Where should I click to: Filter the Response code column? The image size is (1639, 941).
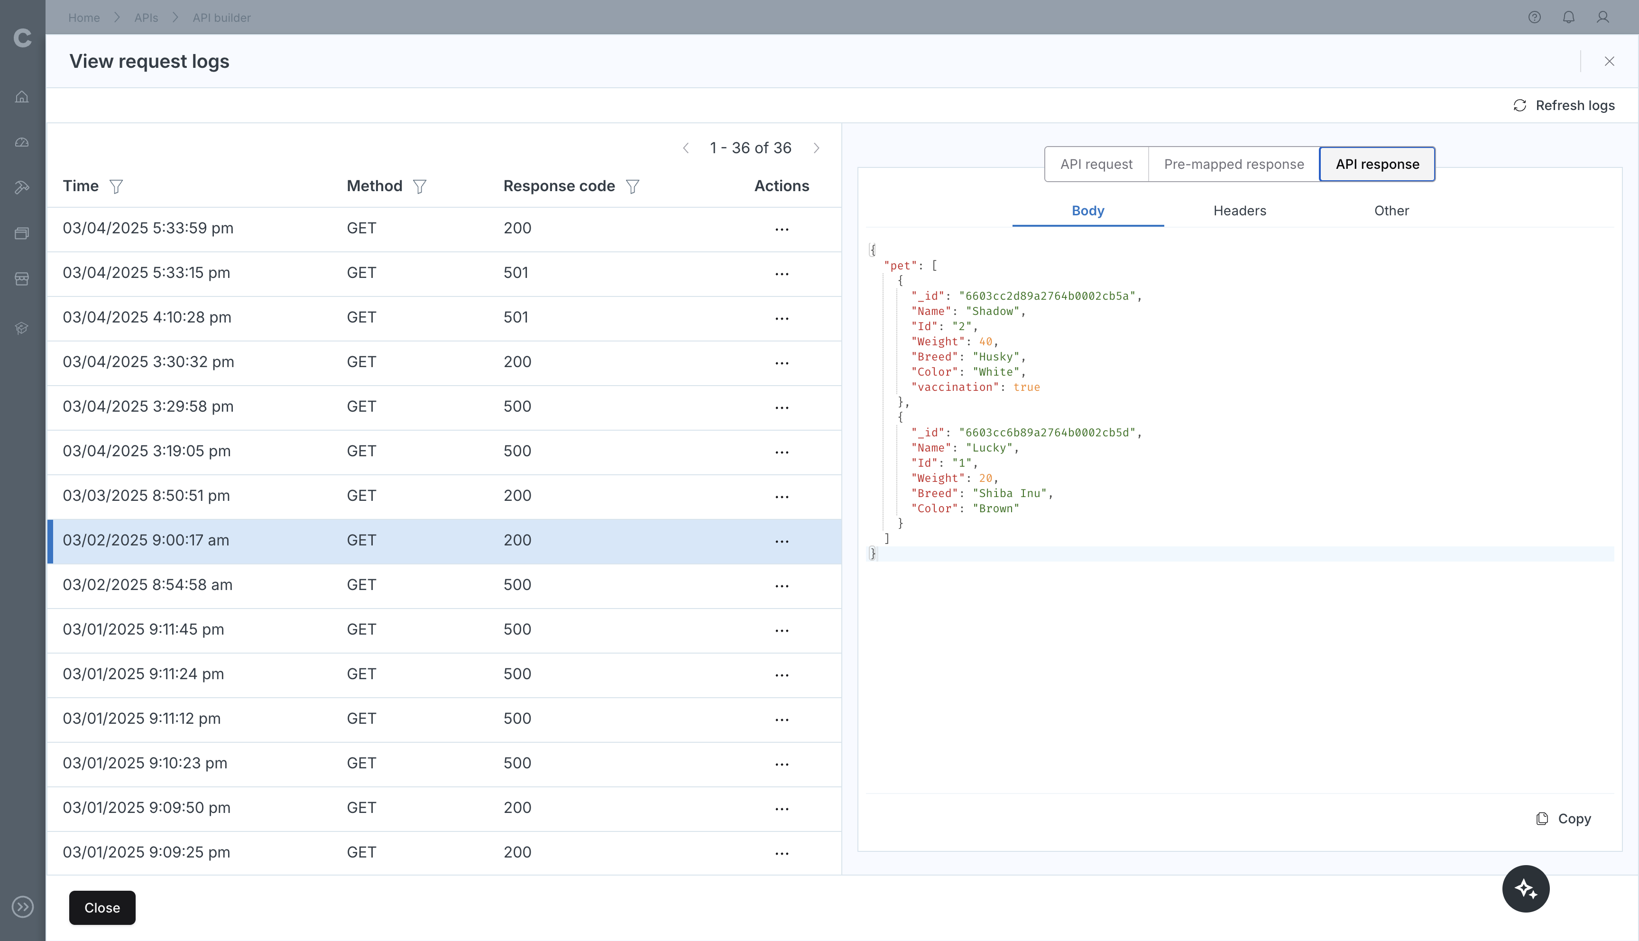(633, 187)
